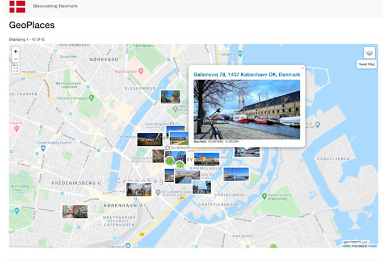Image resolution: width=386 pixels, height=265 pixels.
Task: Click the green cluster marker labeled 4
Action: coord(170,161)
